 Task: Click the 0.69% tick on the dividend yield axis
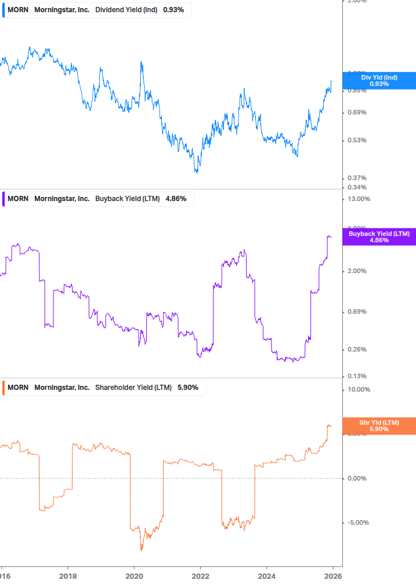pos(357,112)
